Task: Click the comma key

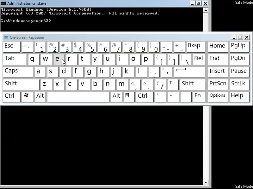Action: (x=135, y=84)
